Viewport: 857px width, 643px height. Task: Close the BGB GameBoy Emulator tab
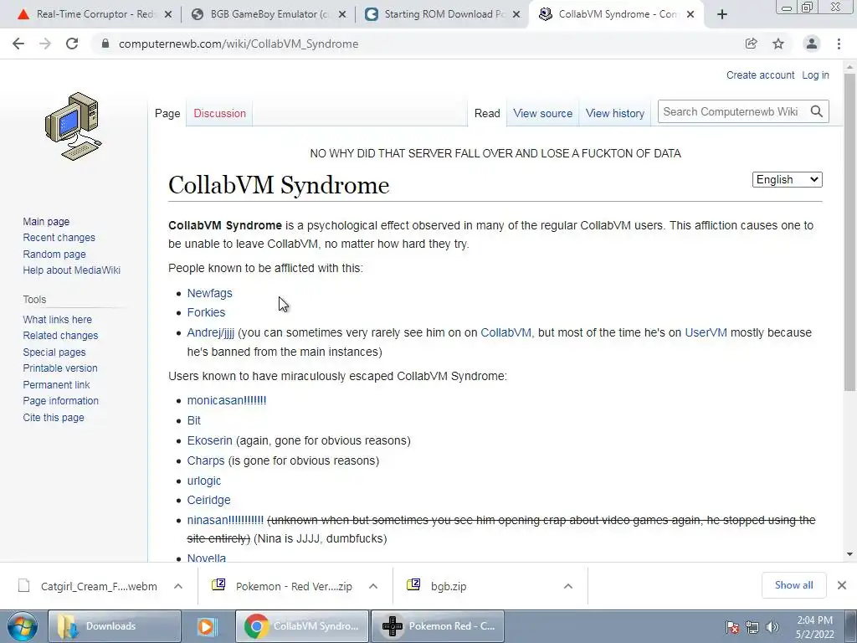click(x=342, y=14)
